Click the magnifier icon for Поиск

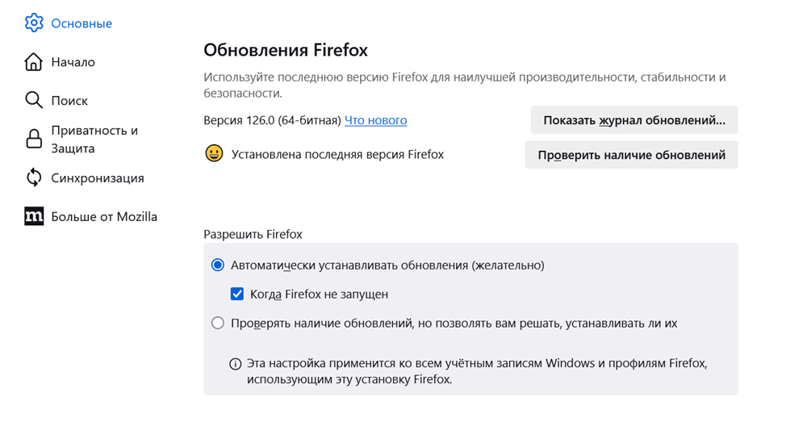34,100
